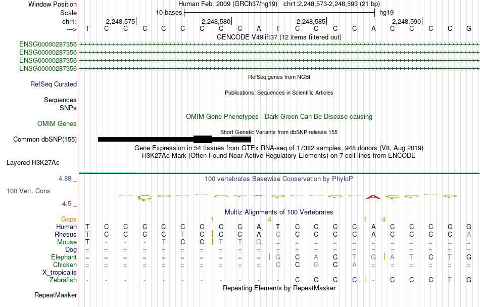This screenshot has height=307, width=480.
Task: Click the RefSeq genes from NCBI title
Action: (x=279, y=77)
